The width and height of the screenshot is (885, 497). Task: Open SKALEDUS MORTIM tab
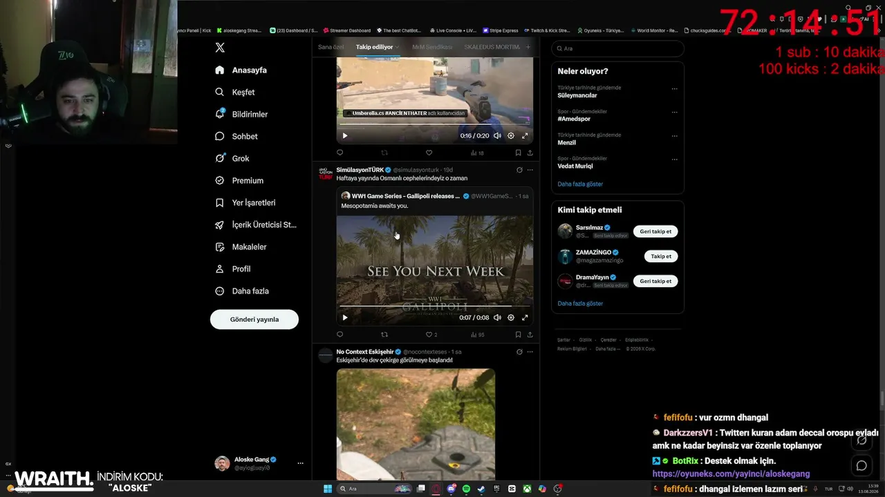click(492, 47)
